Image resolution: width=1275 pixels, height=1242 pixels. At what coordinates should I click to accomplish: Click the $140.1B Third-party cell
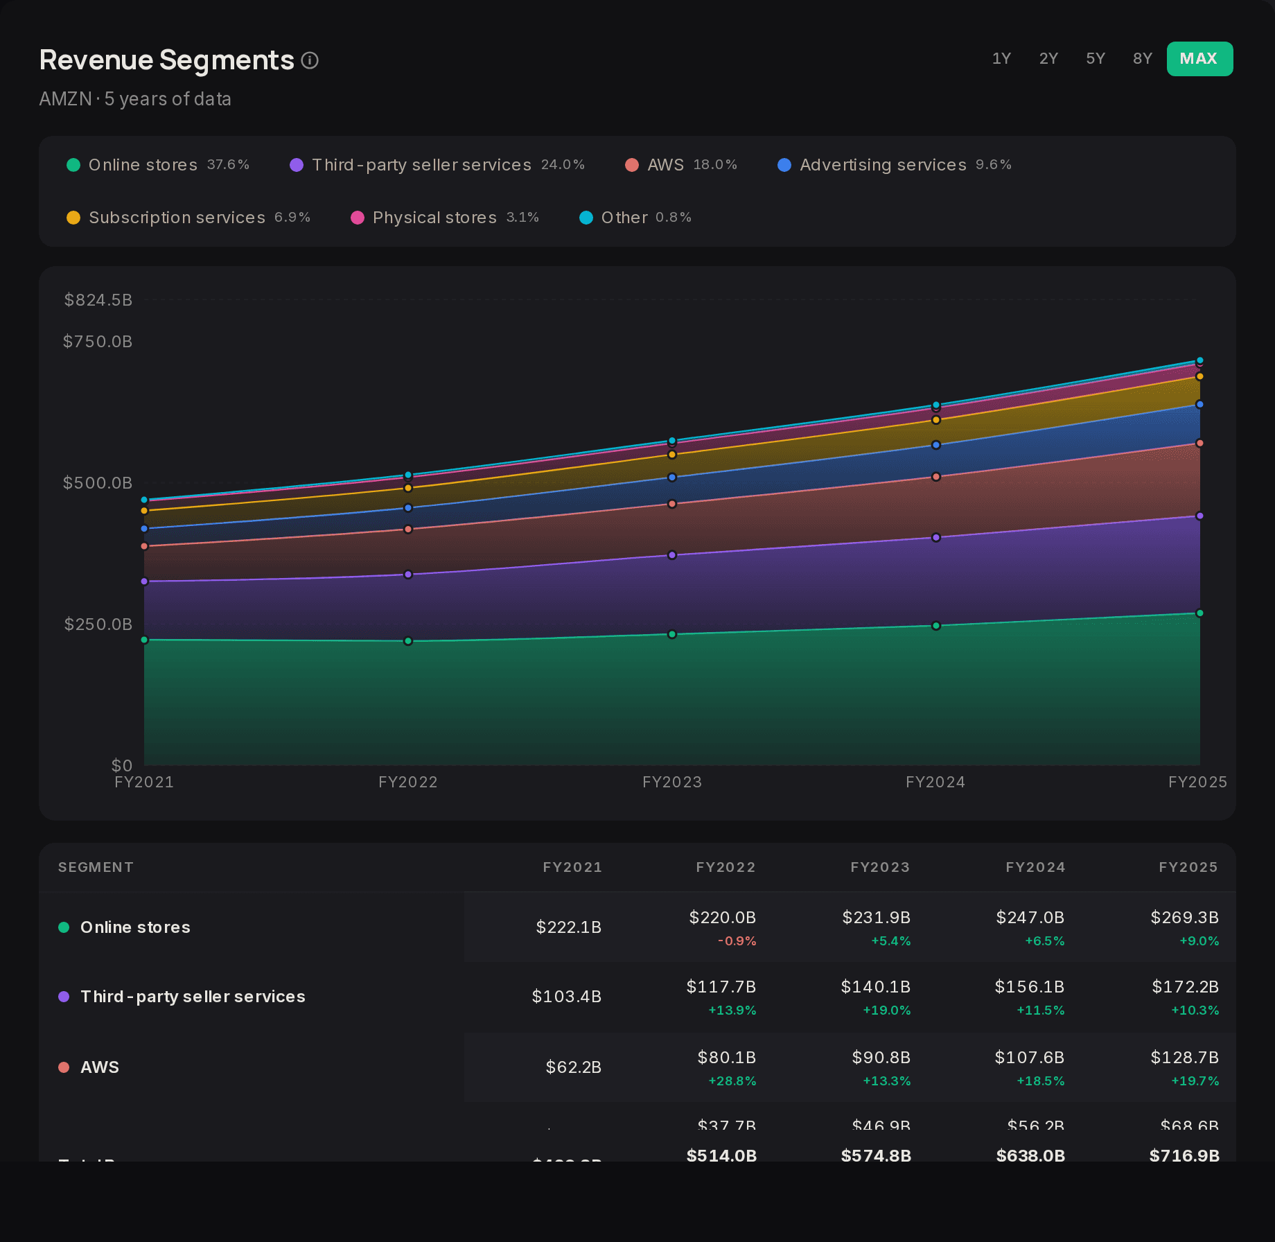pos(876,987)
